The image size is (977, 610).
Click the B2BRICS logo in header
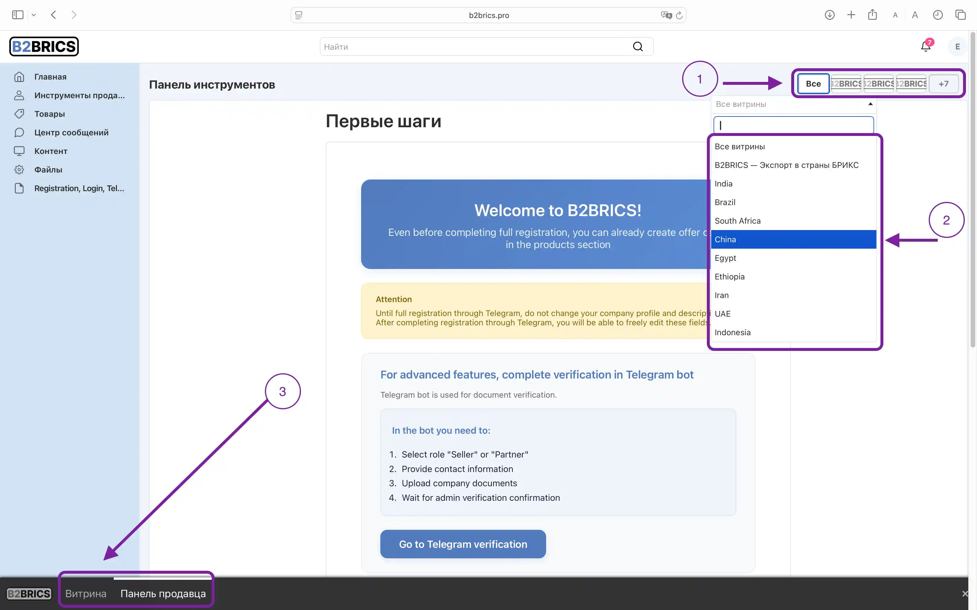click(x=44, y=46)
